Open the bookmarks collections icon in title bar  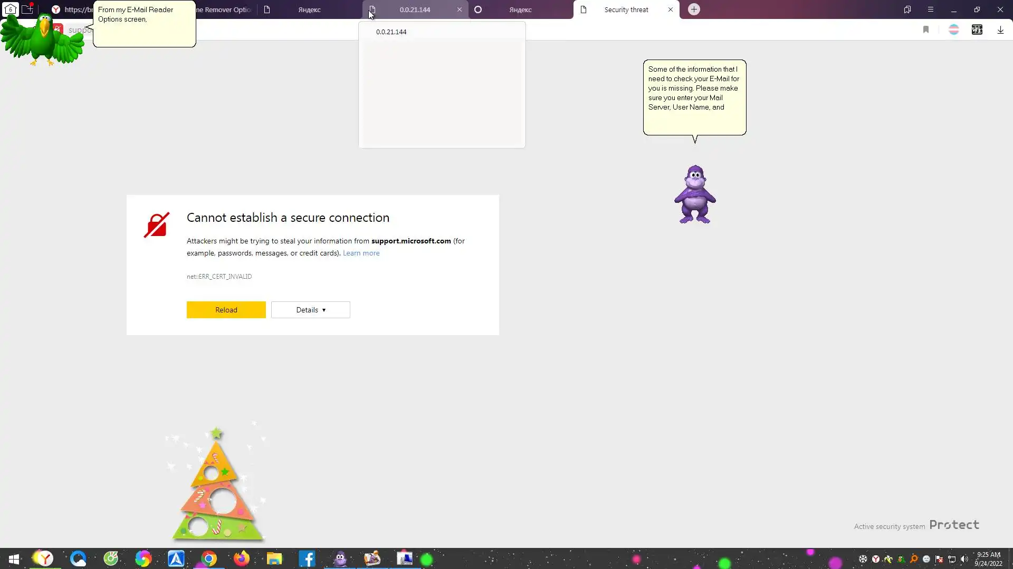coord(907,9)
